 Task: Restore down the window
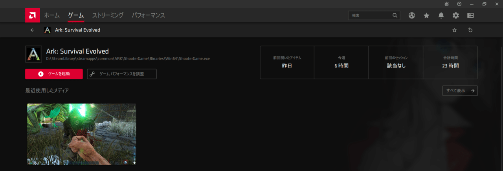484,4
